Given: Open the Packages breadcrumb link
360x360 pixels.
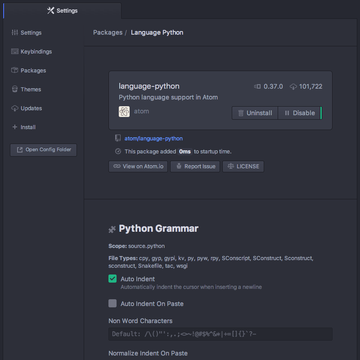Looking at the screenshot, I should point(108,32).
